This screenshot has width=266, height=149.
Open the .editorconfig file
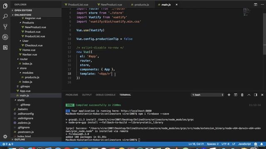point(25,114)
